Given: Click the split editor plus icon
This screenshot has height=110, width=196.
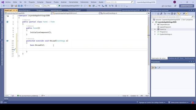Looking at the screenshot, I should pyautogui.click(x=149, y=13).
